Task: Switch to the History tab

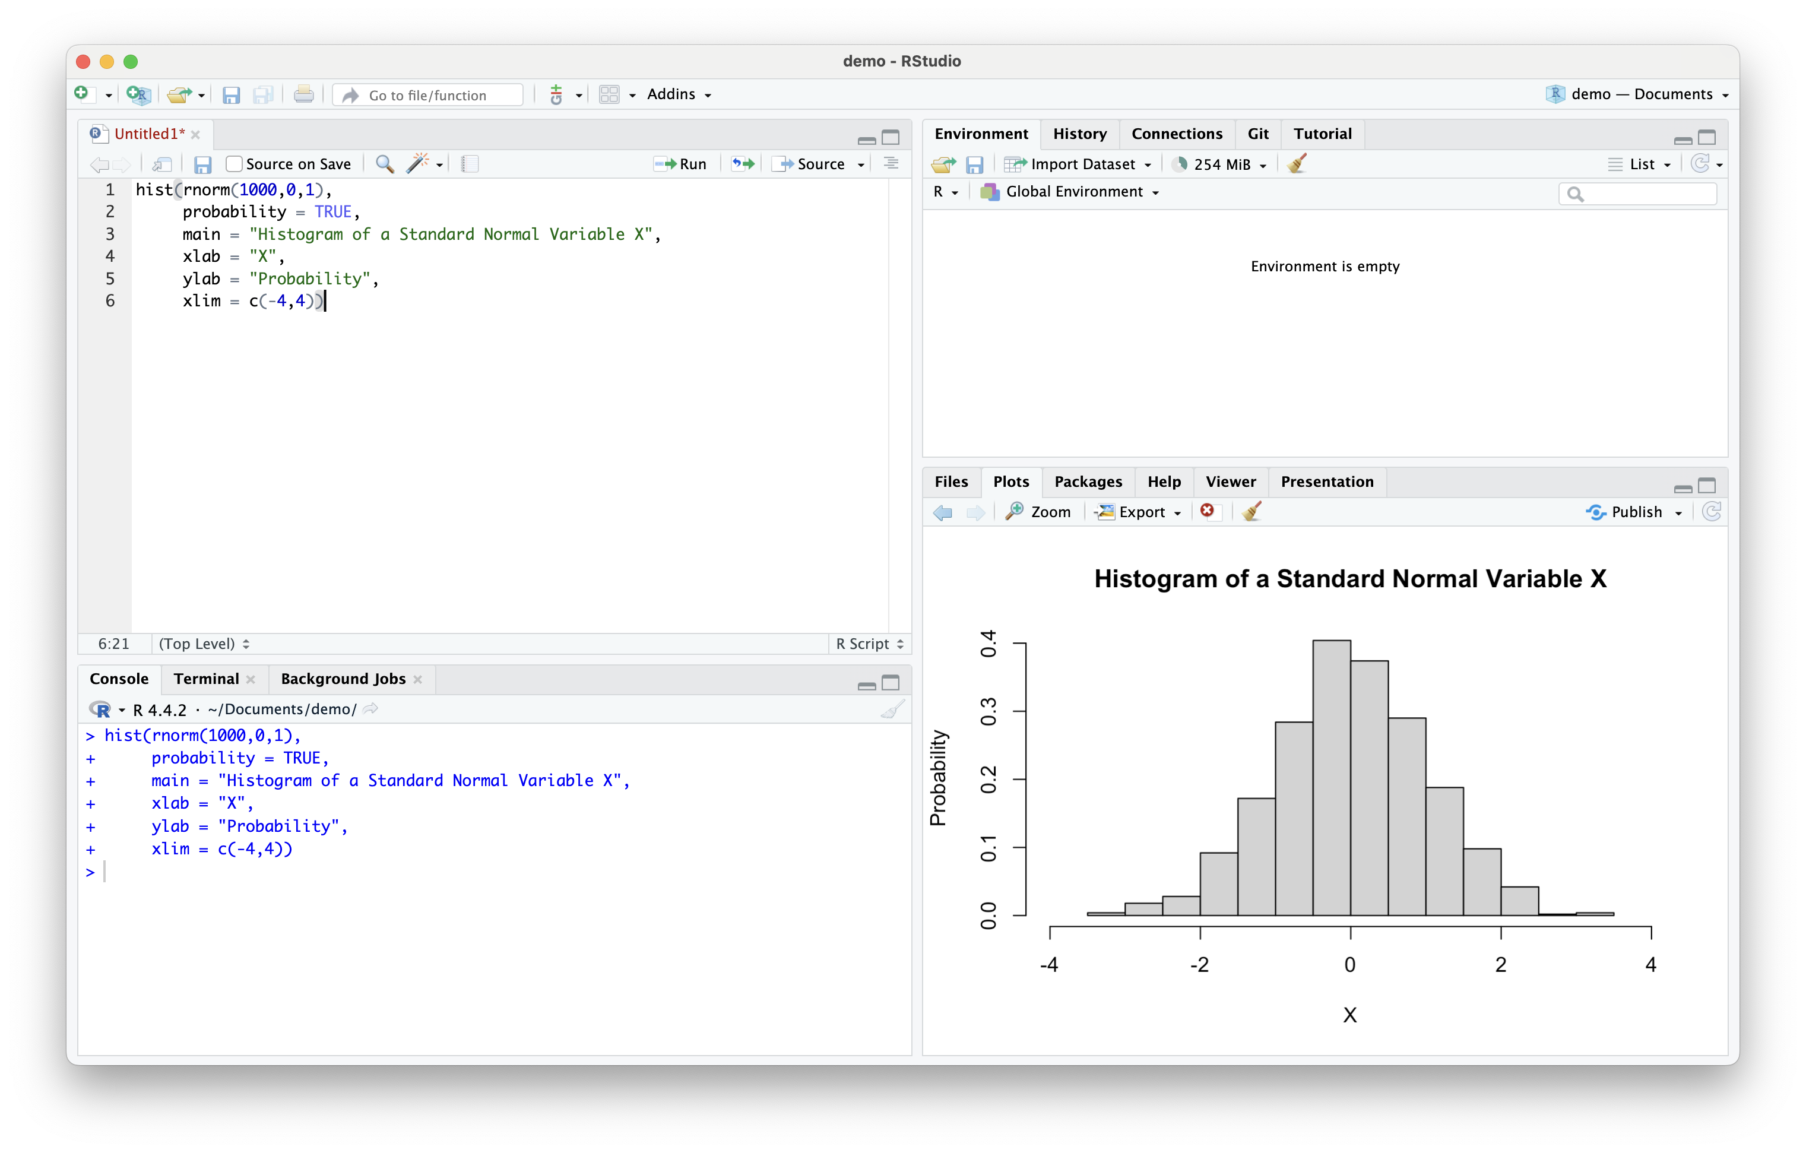Action: click(x=1079, y=134)
